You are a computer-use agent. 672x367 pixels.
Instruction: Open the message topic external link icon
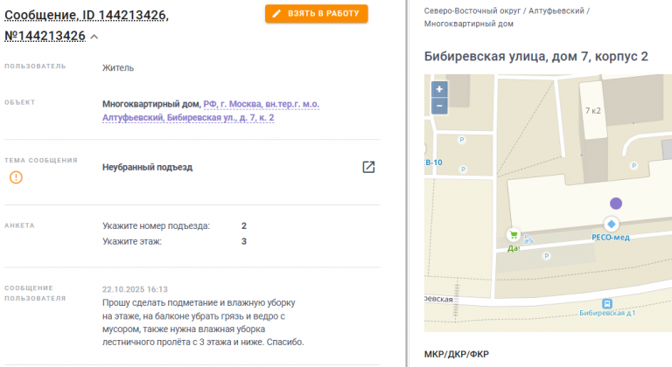click(x=368, y=167)
